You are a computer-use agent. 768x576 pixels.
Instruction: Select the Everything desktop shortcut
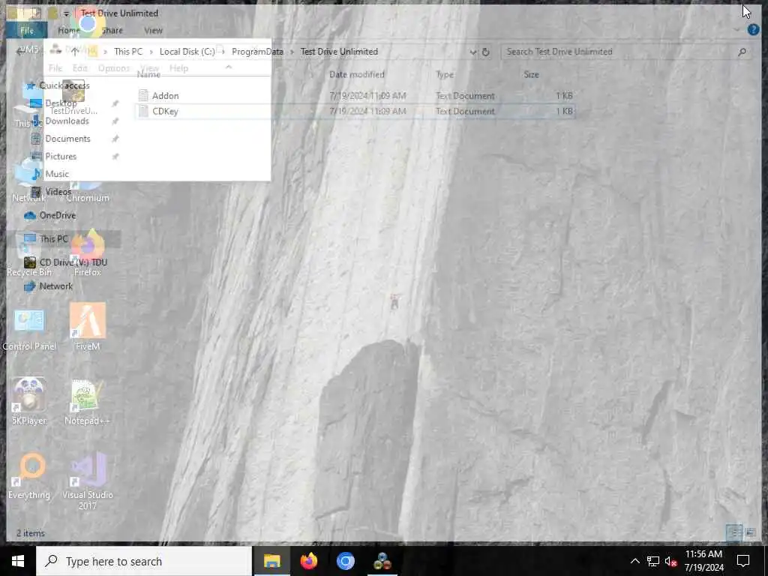pos(29,476)
